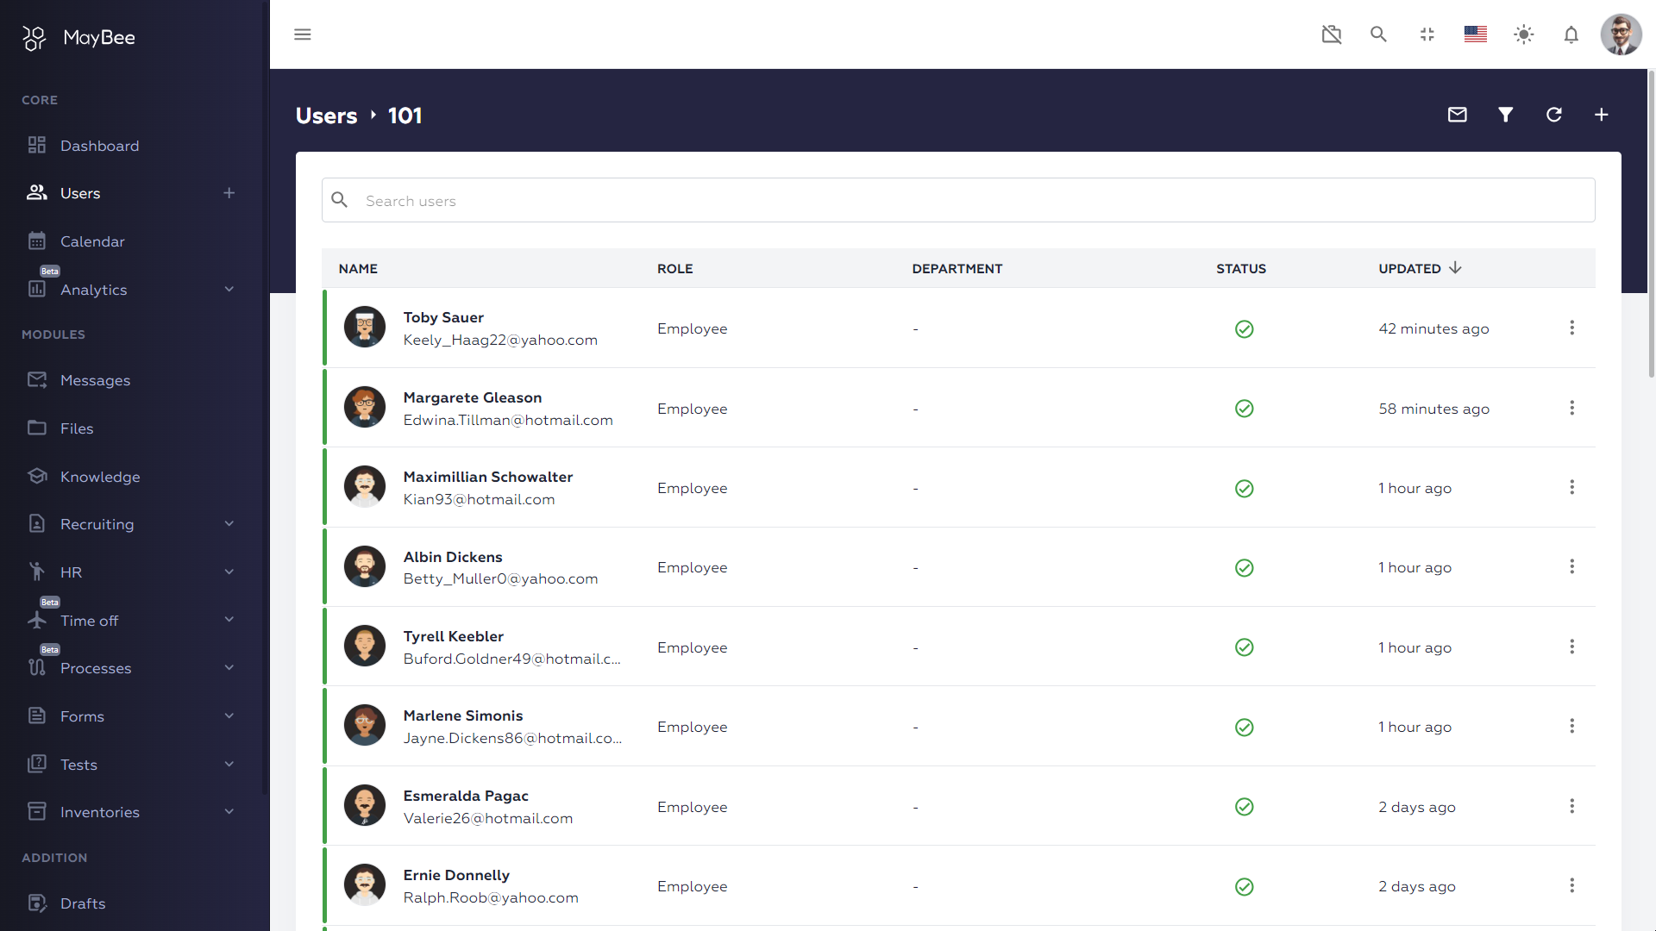This screenshot has width=1656, height=931.
Task: Click Albin Dickens' active status checkmark
Action: (1245, 568)
